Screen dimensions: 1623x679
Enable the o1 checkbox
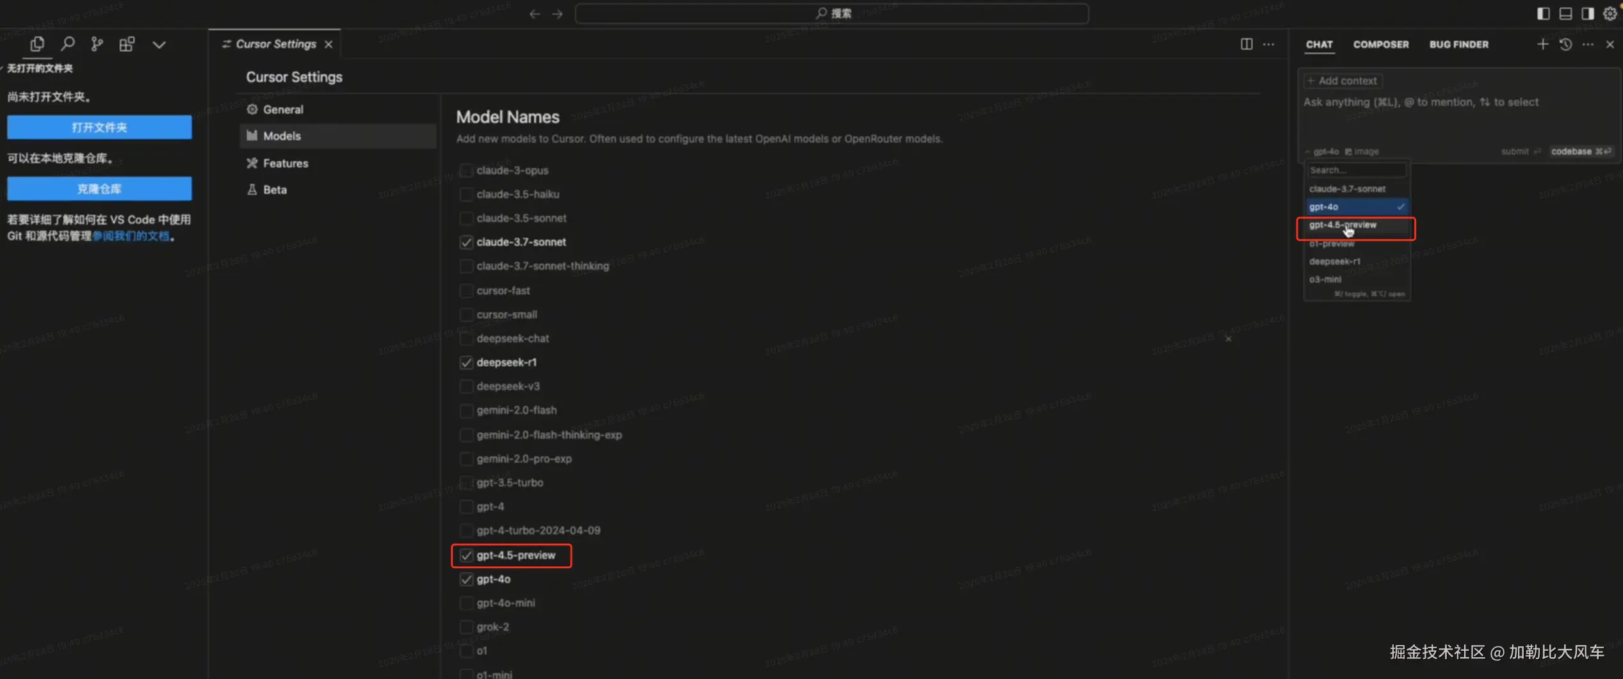pos(466,651)
